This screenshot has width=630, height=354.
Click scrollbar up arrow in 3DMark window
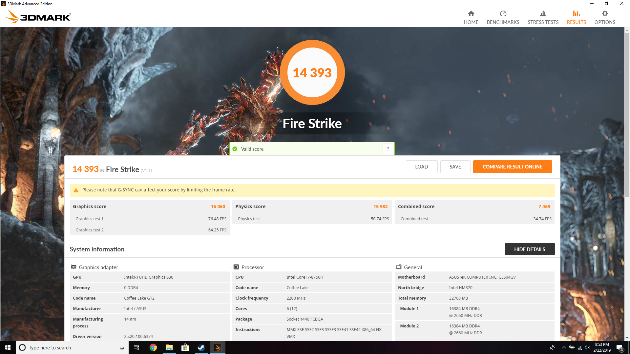pos(627,30)
